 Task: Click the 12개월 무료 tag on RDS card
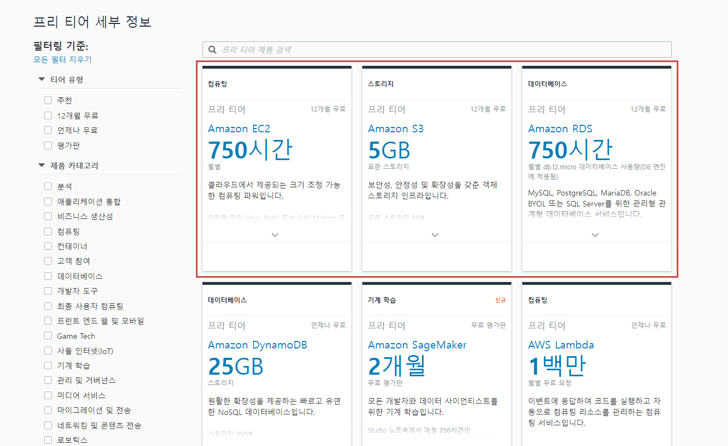point(648,109)
